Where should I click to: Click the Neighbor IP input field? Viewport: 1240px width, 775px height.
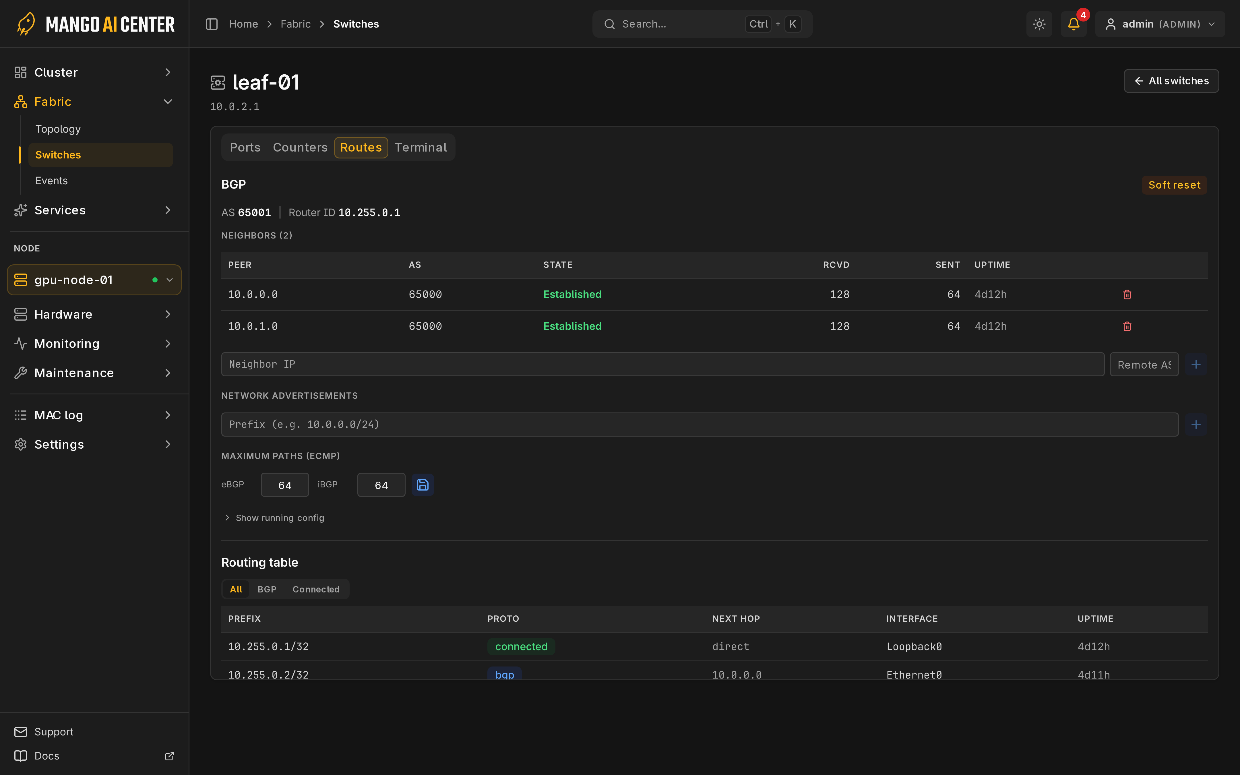click(662, 365)
